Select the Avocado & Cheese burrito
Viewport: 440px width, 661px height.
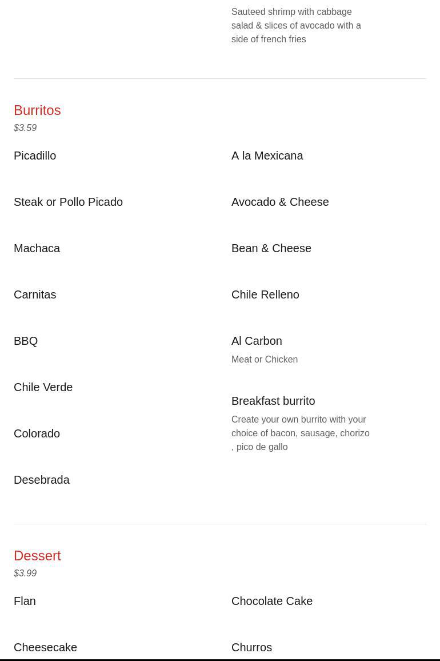280,202
